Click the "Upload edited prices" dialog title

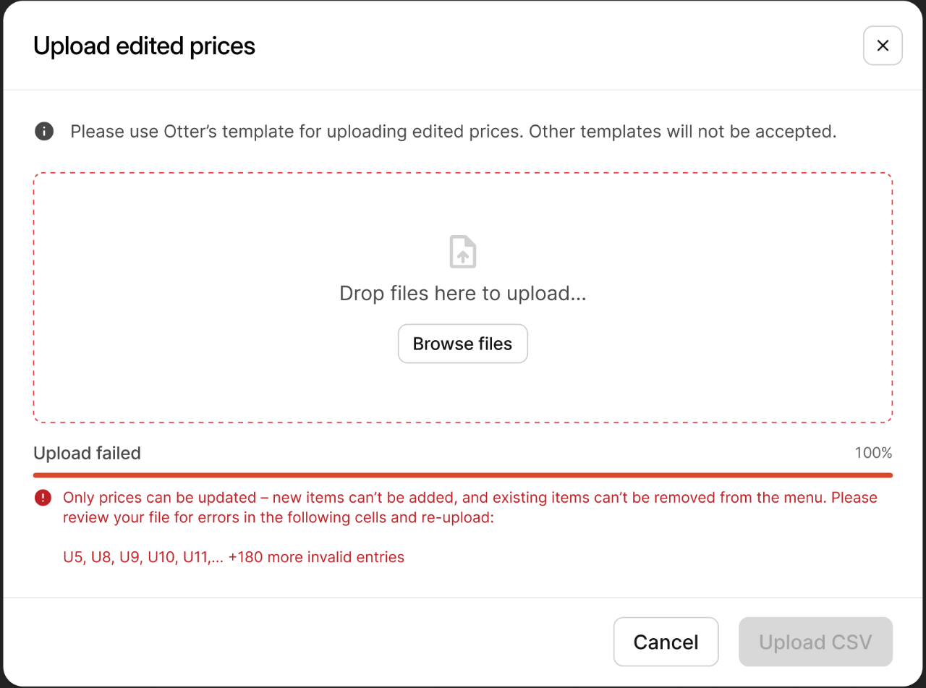tap(145, 46)
